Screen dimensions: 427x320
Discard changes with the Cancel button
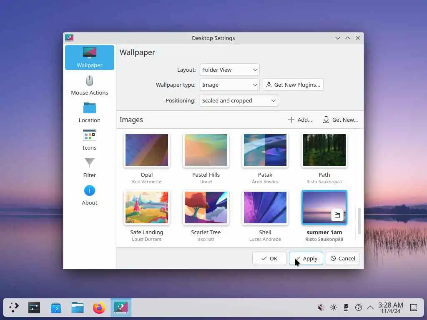click(343, 258)
